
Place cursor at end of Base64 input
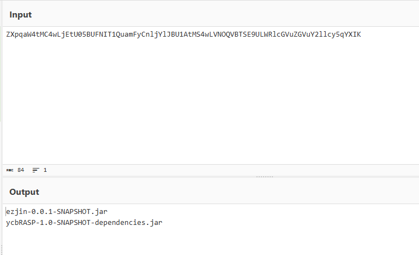pos(361,35)
